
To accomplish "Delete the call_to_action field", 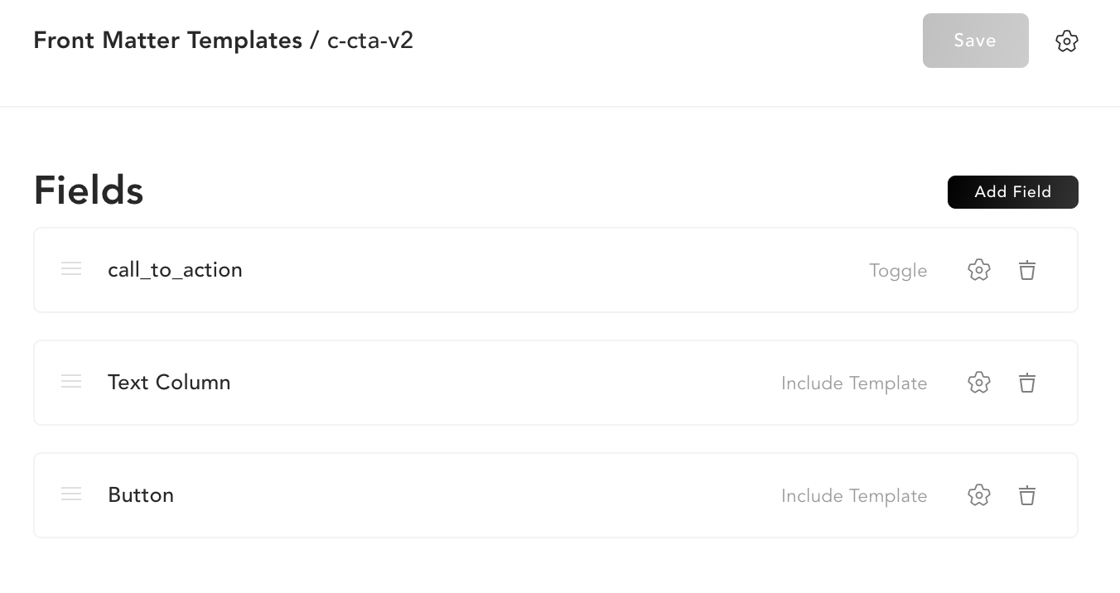I will pos(1027,270).
